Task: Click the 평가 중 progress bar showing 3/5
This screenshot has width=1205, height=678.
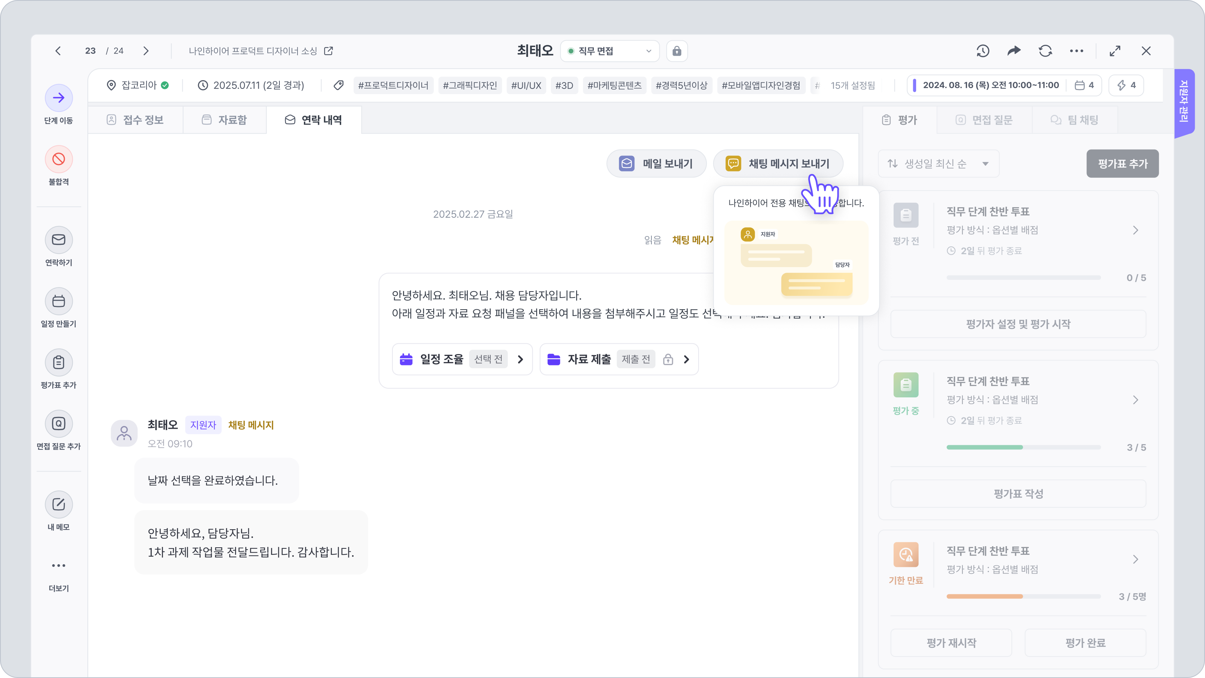Action: point(1023,447)
